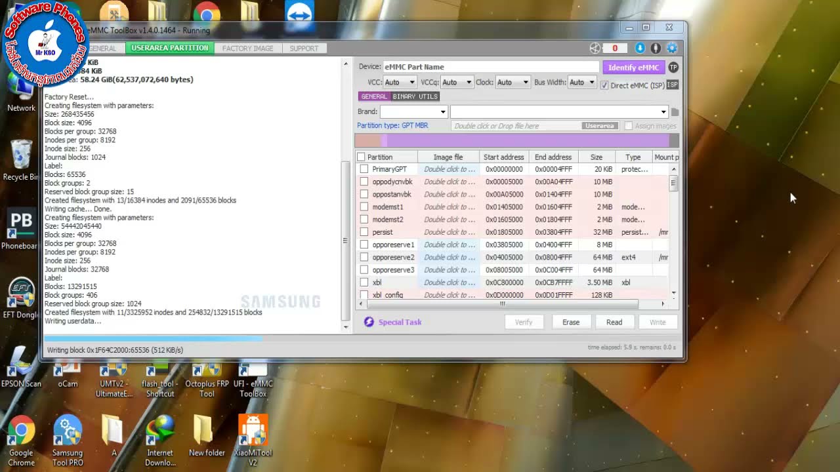Screen dimensions: 840x472
Task: Select the BINARY UTILS tab
Action: pyautogui.click(x=415, y=96)
